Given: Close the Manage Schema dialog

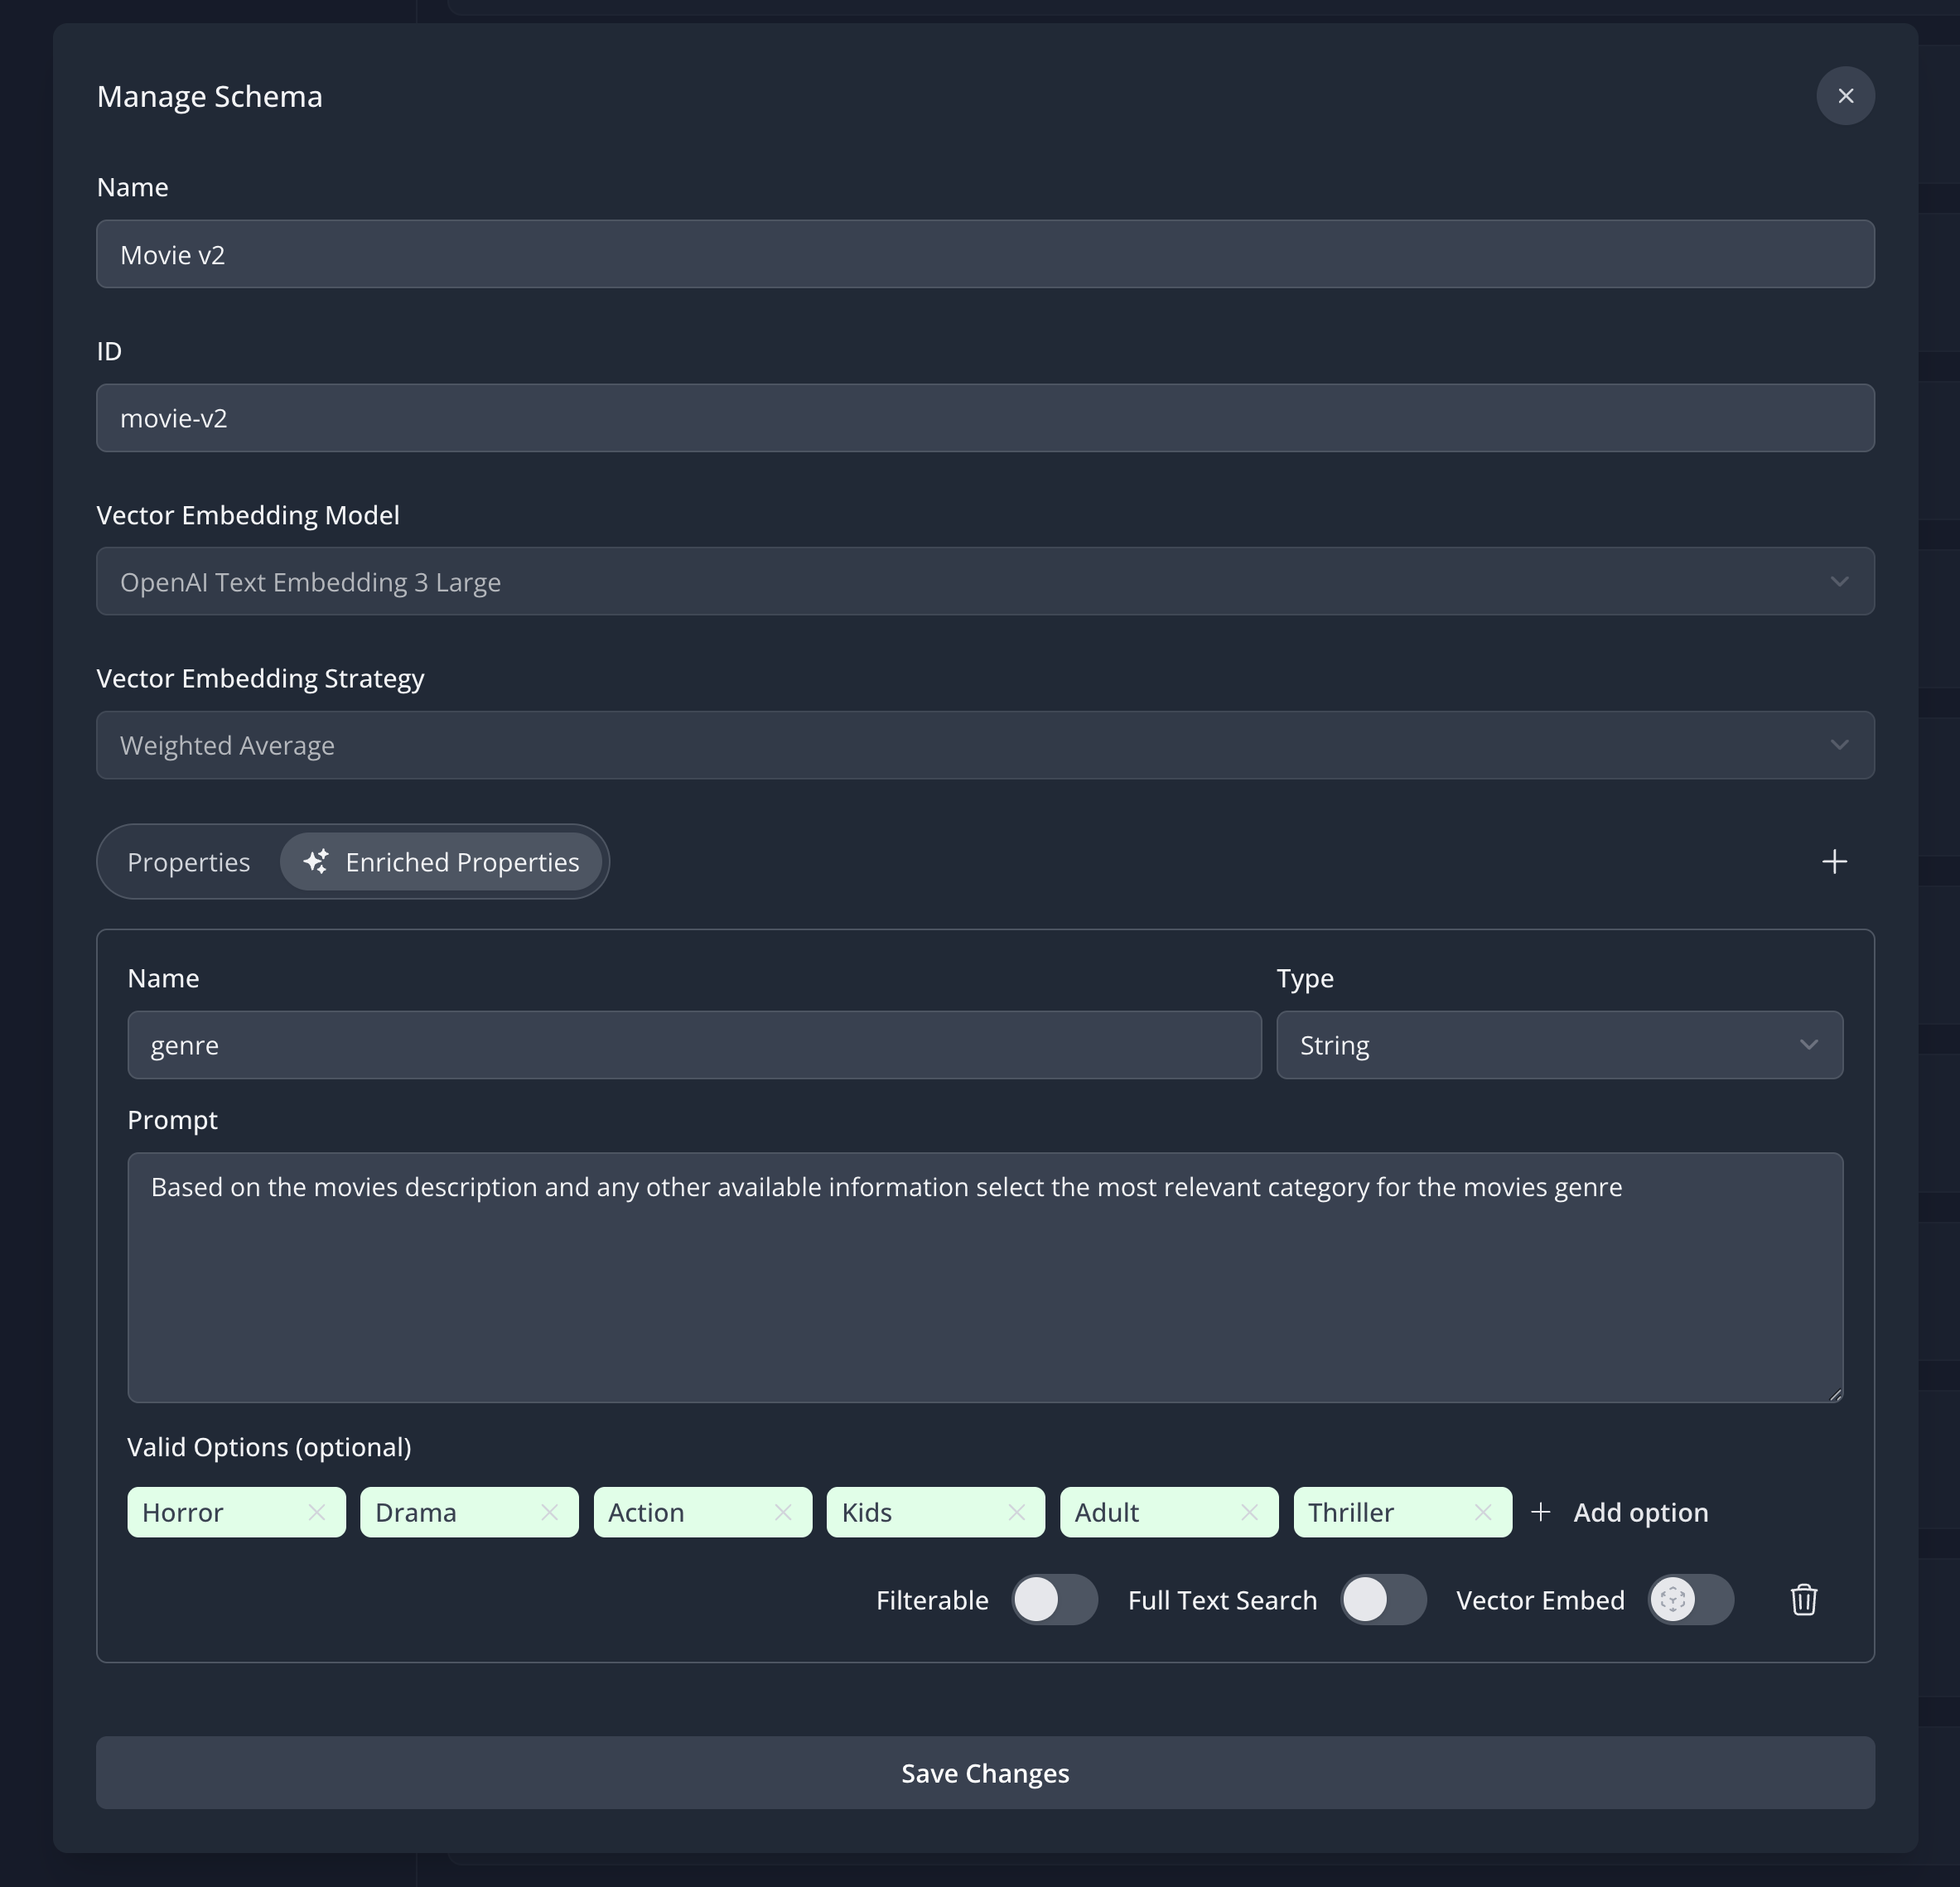Looking at the screenshot, I should tap(1845, 96).
